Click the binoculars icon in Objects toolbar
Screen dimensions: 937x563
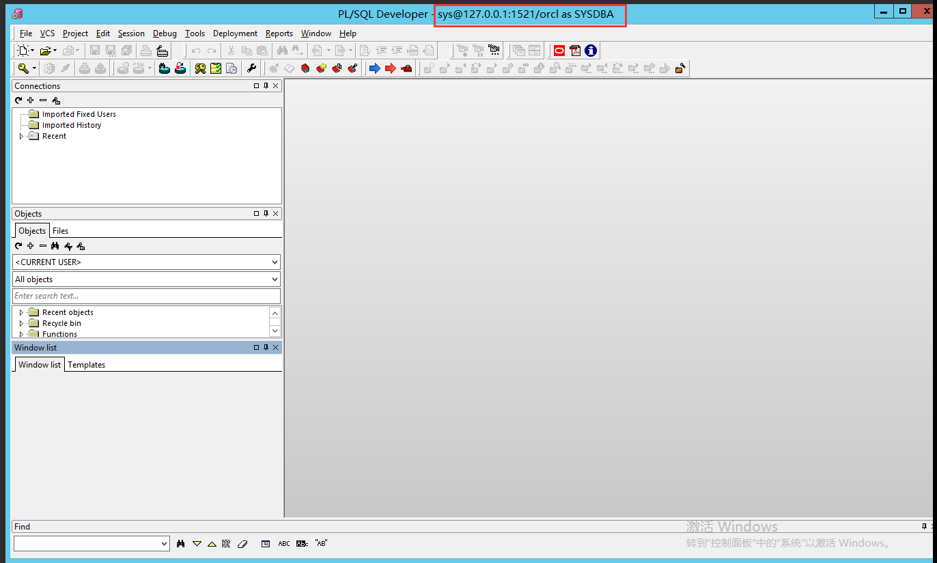(55, 246)
